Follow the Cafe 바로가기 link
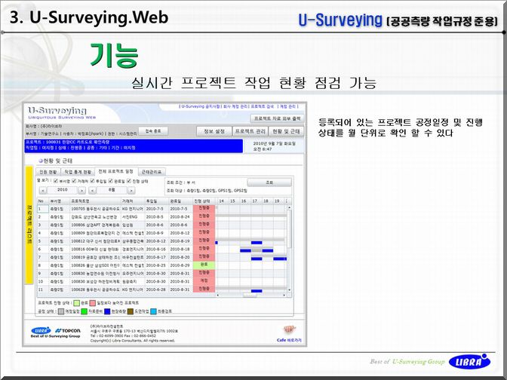The height and width of the screenshot is (380, 507). pos(289,340)
